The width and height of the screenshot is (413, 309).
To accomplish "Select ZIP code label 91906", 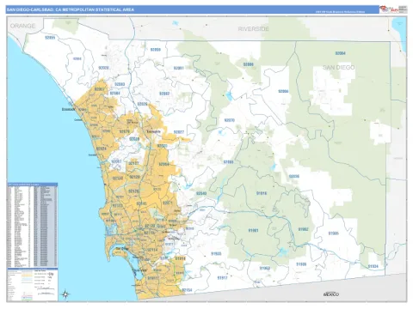I will [301, 264].
